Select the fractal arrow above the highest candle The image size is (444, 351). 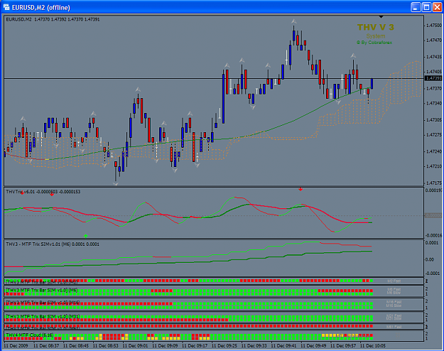[x=294, y=21]
